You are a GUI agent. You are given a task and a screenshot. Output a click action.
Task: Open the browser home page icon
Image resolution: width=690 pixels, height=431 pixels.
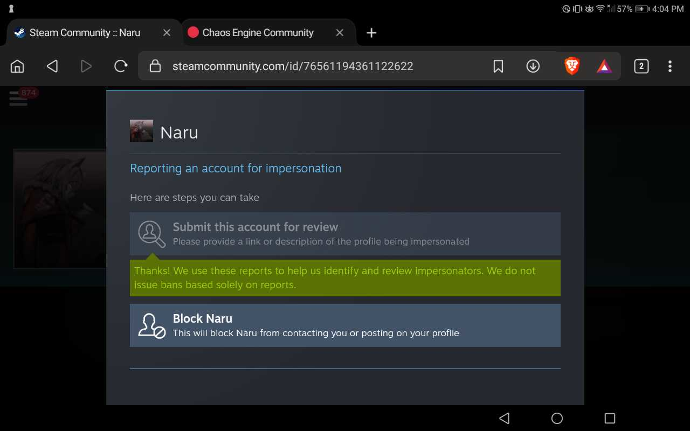[x=17, y=66]
